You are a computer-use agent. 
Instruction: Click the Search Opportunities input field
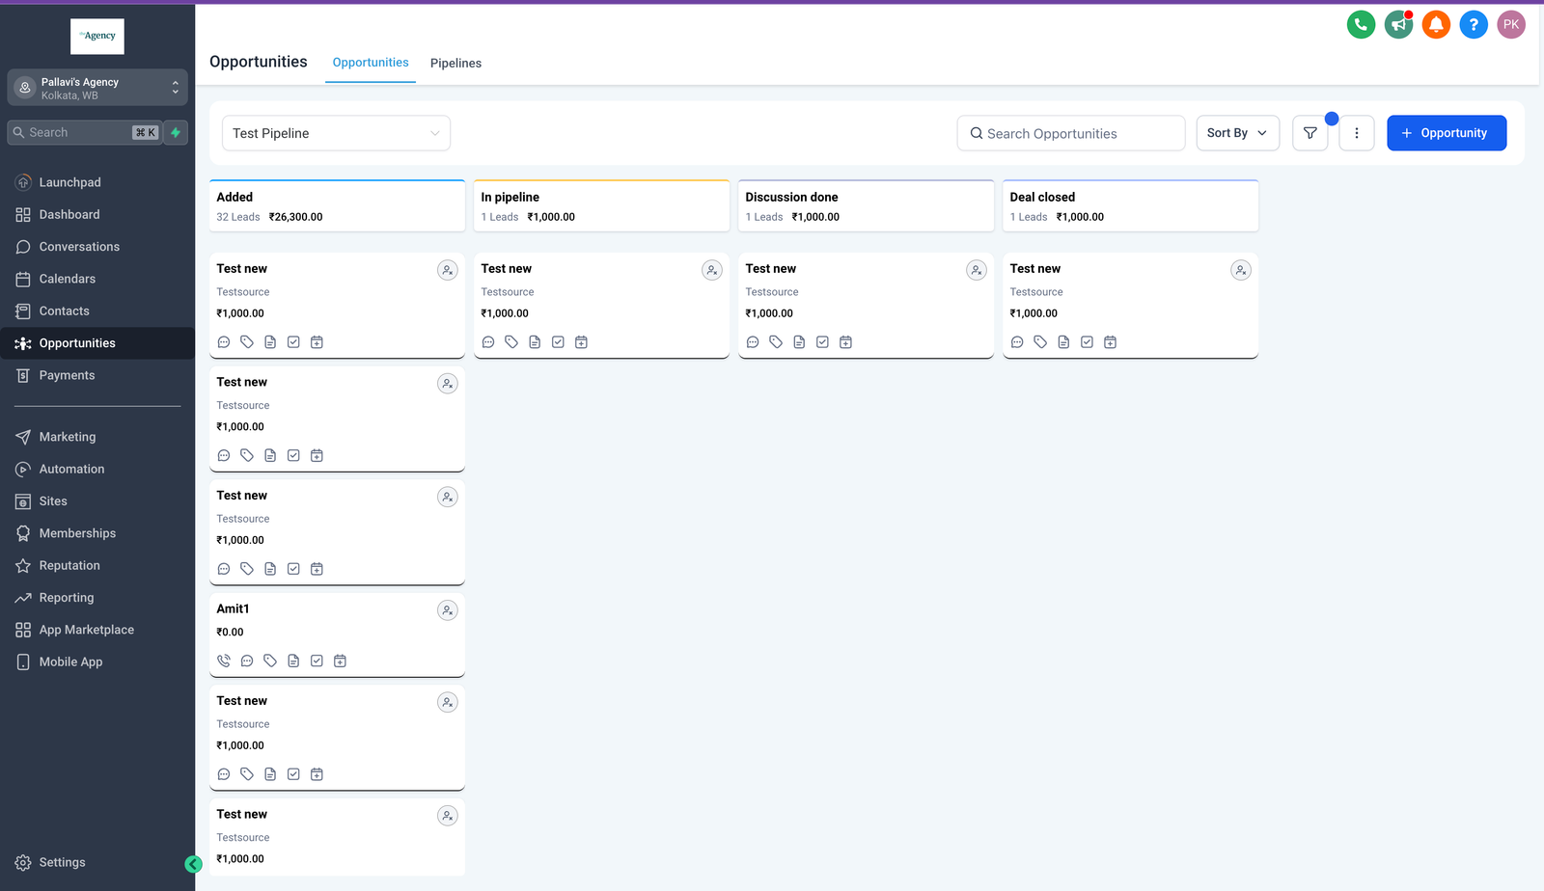coord(1071,133)
